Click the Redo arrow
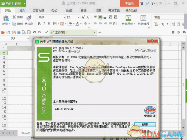This screenshot has width=187, height=140. [40, 32]
